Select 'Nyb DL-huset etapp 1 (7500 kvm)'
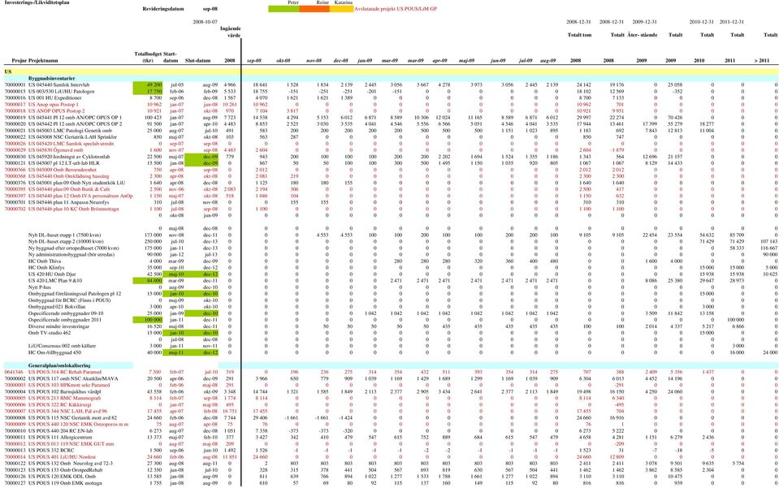This screenshot has width=779, height=488. [x=65, y=235]
